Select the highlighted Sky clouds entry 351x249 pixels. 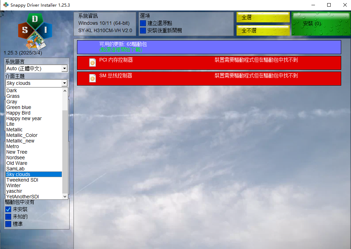[34, 174]
